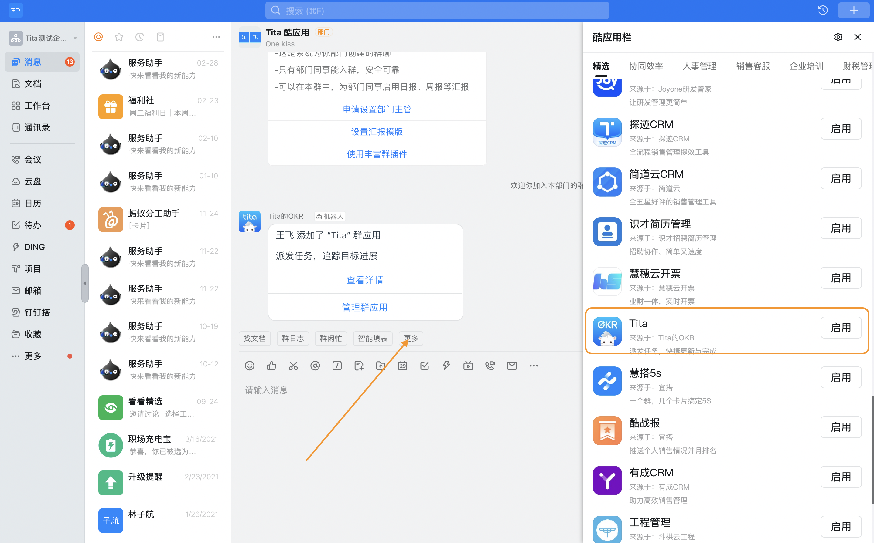Open 待办 in sidebar
The height and width of the screenshot is (543, 874).
click(42, 225)
